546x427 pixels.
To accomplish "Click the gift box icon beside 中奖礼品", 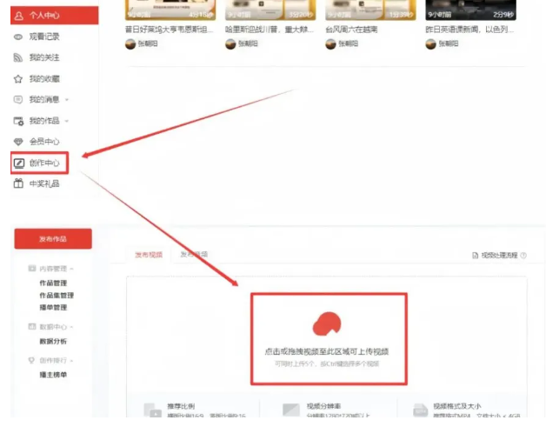I will click(x=18, y=183).
